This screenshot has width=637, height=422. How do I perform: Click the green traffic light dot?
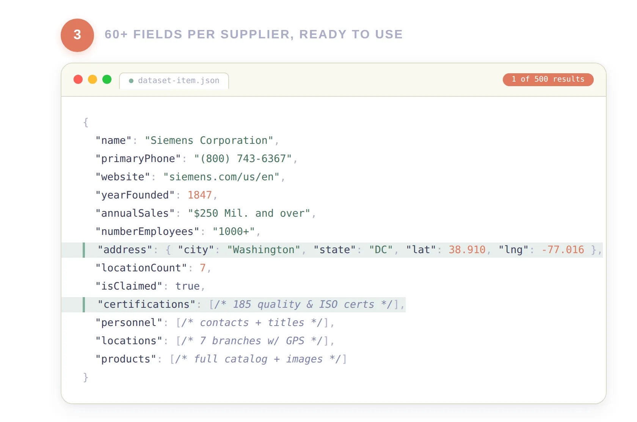coord(107,79)
